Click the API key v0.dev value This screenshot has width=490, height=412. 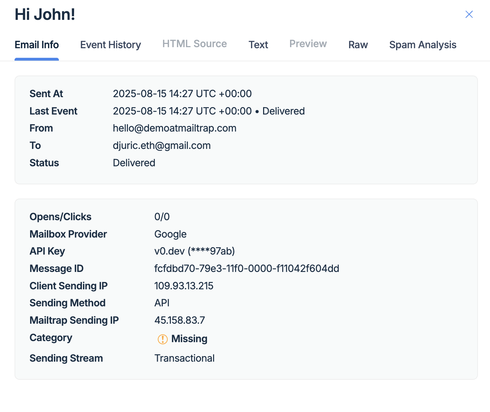pyautogui.click(x=194, y=251)
